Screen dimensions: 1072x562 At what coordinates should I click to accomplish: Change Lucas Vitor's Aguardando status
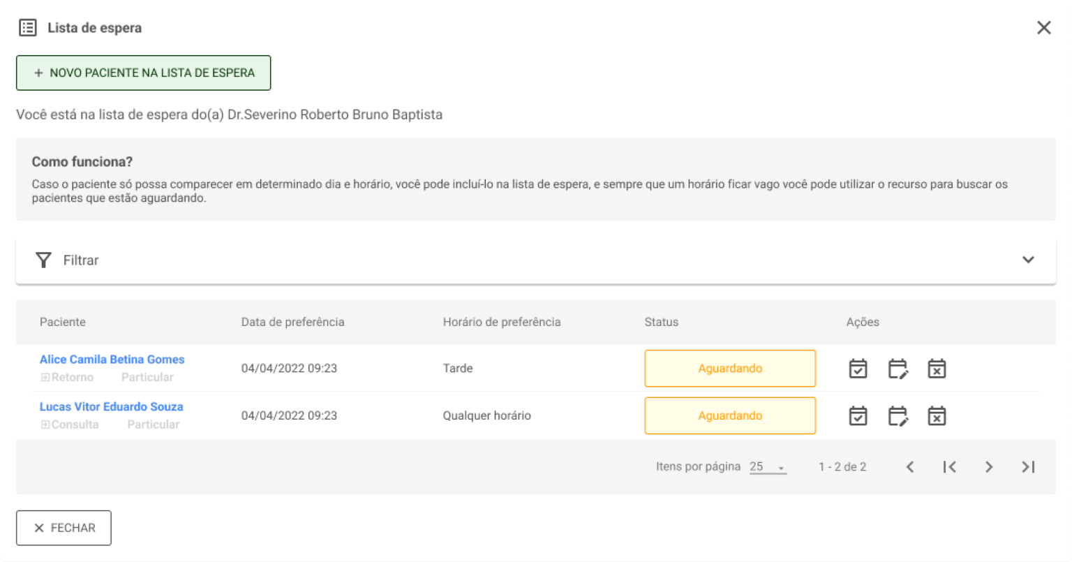point(730,415)
